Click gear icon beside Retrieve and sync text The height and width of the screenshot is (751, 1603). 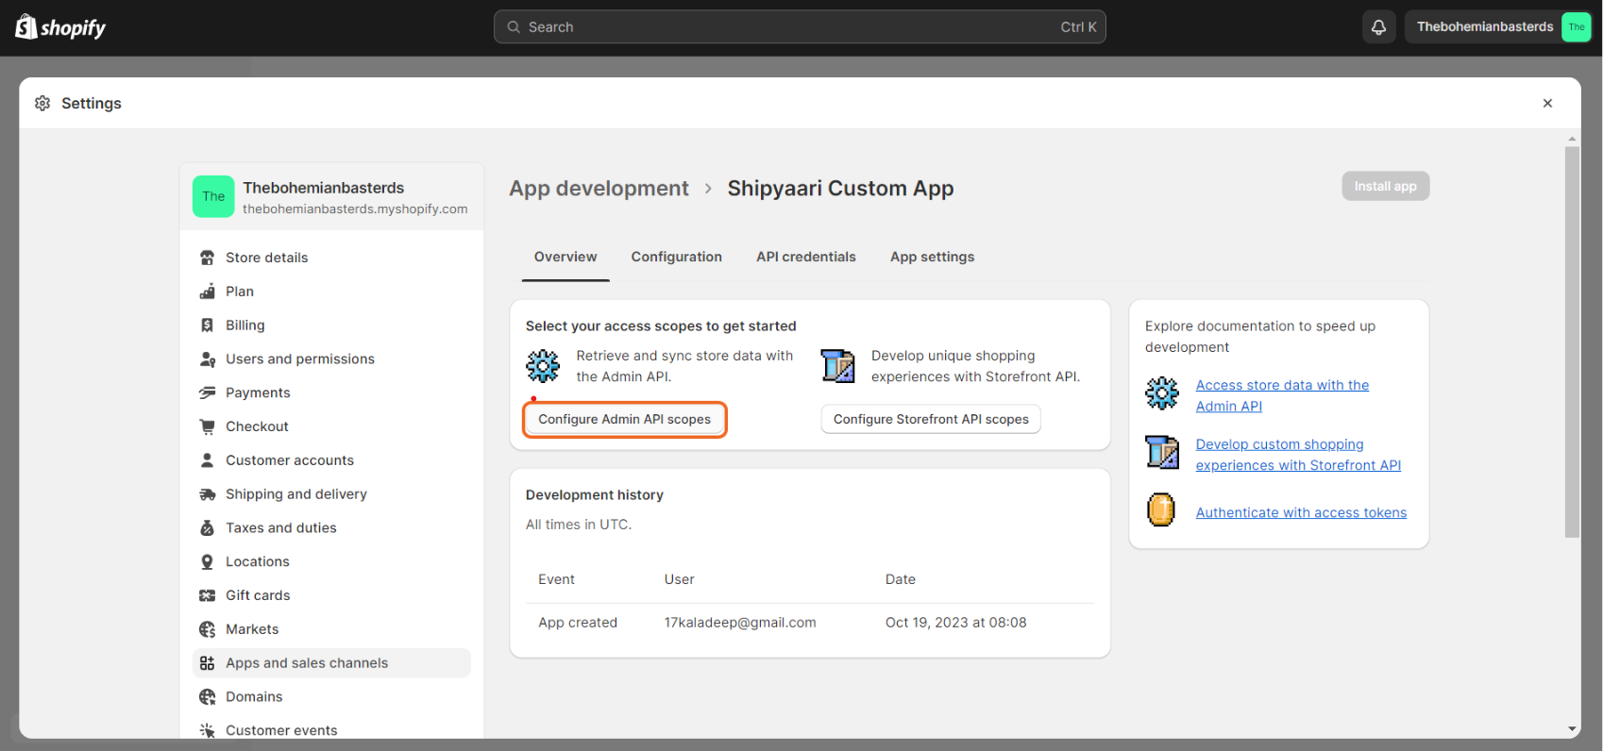pos(543,365)
